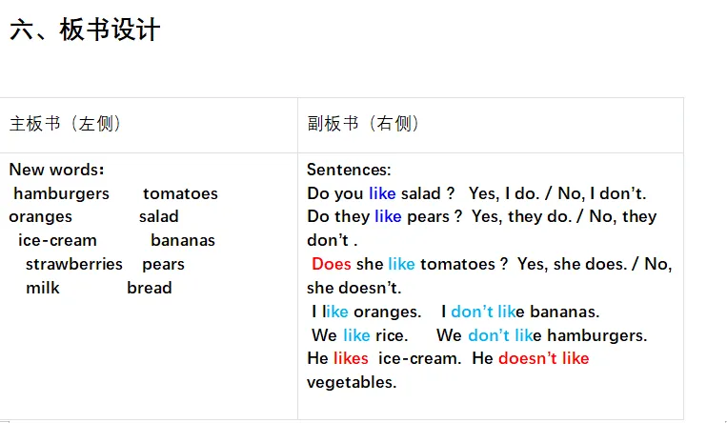The image size is (727, 423).
Task: Click the word 'strawberries'
Action: coord(73,264)
